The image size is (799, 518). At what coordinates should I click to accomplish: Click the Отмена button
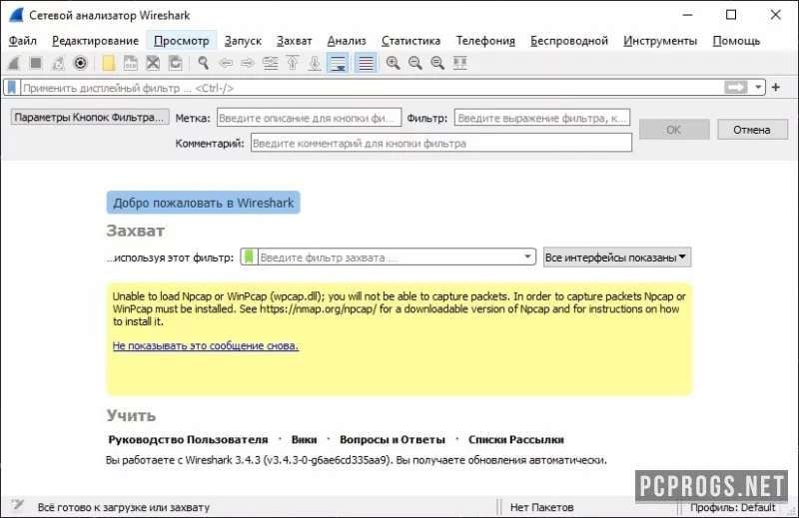[752, 130]
